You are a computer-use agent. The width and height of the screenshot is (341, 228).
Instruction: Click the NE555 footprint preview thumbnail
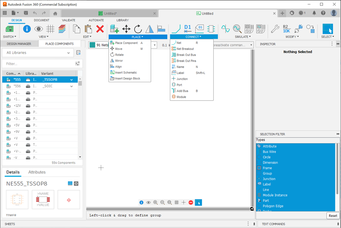click(x=43, y=199)
